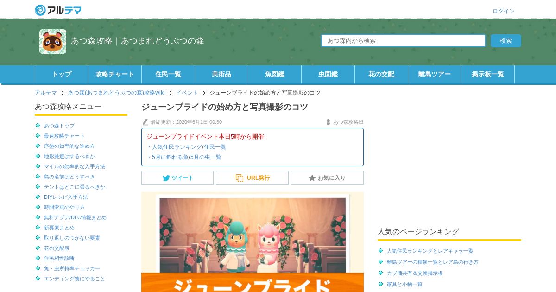The image size is (556, 292).
Task: Click the star icon on お気に入り
Action: [312, 178]
